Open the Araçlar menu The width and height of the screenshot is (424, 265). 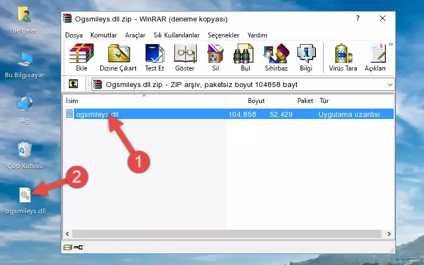135,35
